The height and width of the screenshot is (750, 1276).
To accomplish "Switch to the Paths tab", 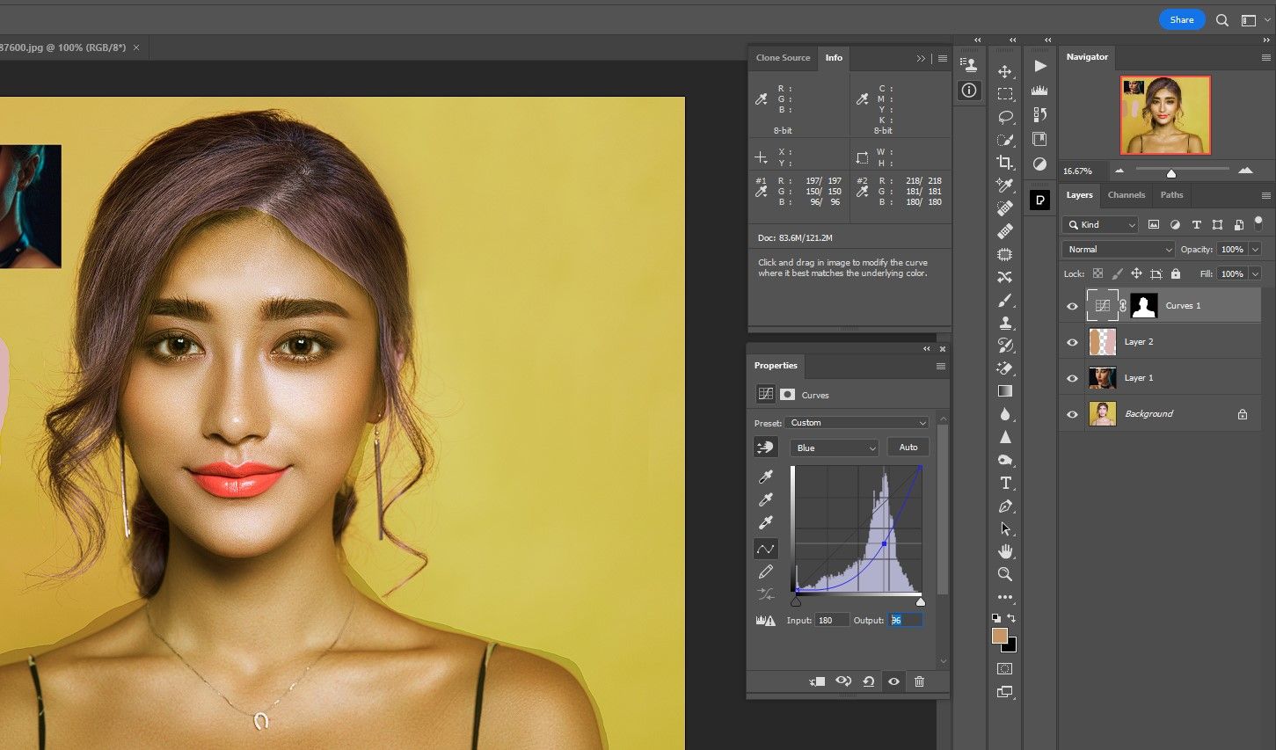I will [1171, 195].
